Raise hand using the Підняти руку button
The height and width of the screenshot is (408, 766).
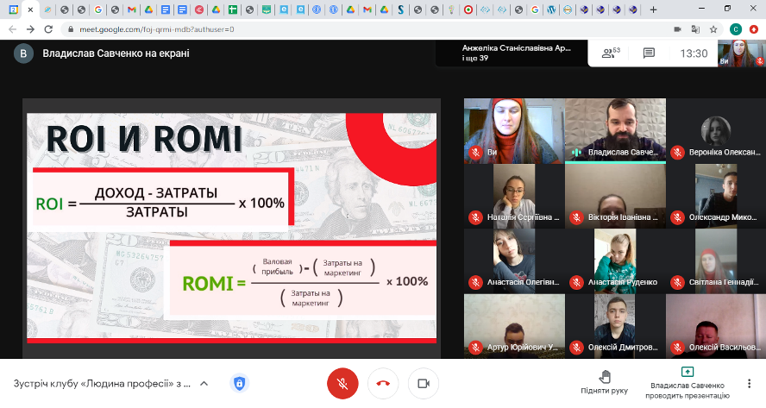tap(605, 381)
